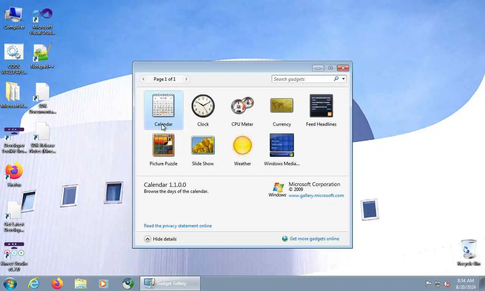Open www.gallery.microsoft.com link
Screen dimensions: 485x291
pos(316,196)
